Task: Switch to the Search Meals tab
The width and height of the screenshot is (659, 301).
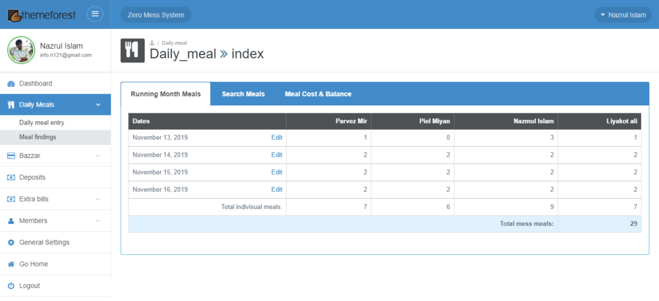Action: (x=243, y=94)
